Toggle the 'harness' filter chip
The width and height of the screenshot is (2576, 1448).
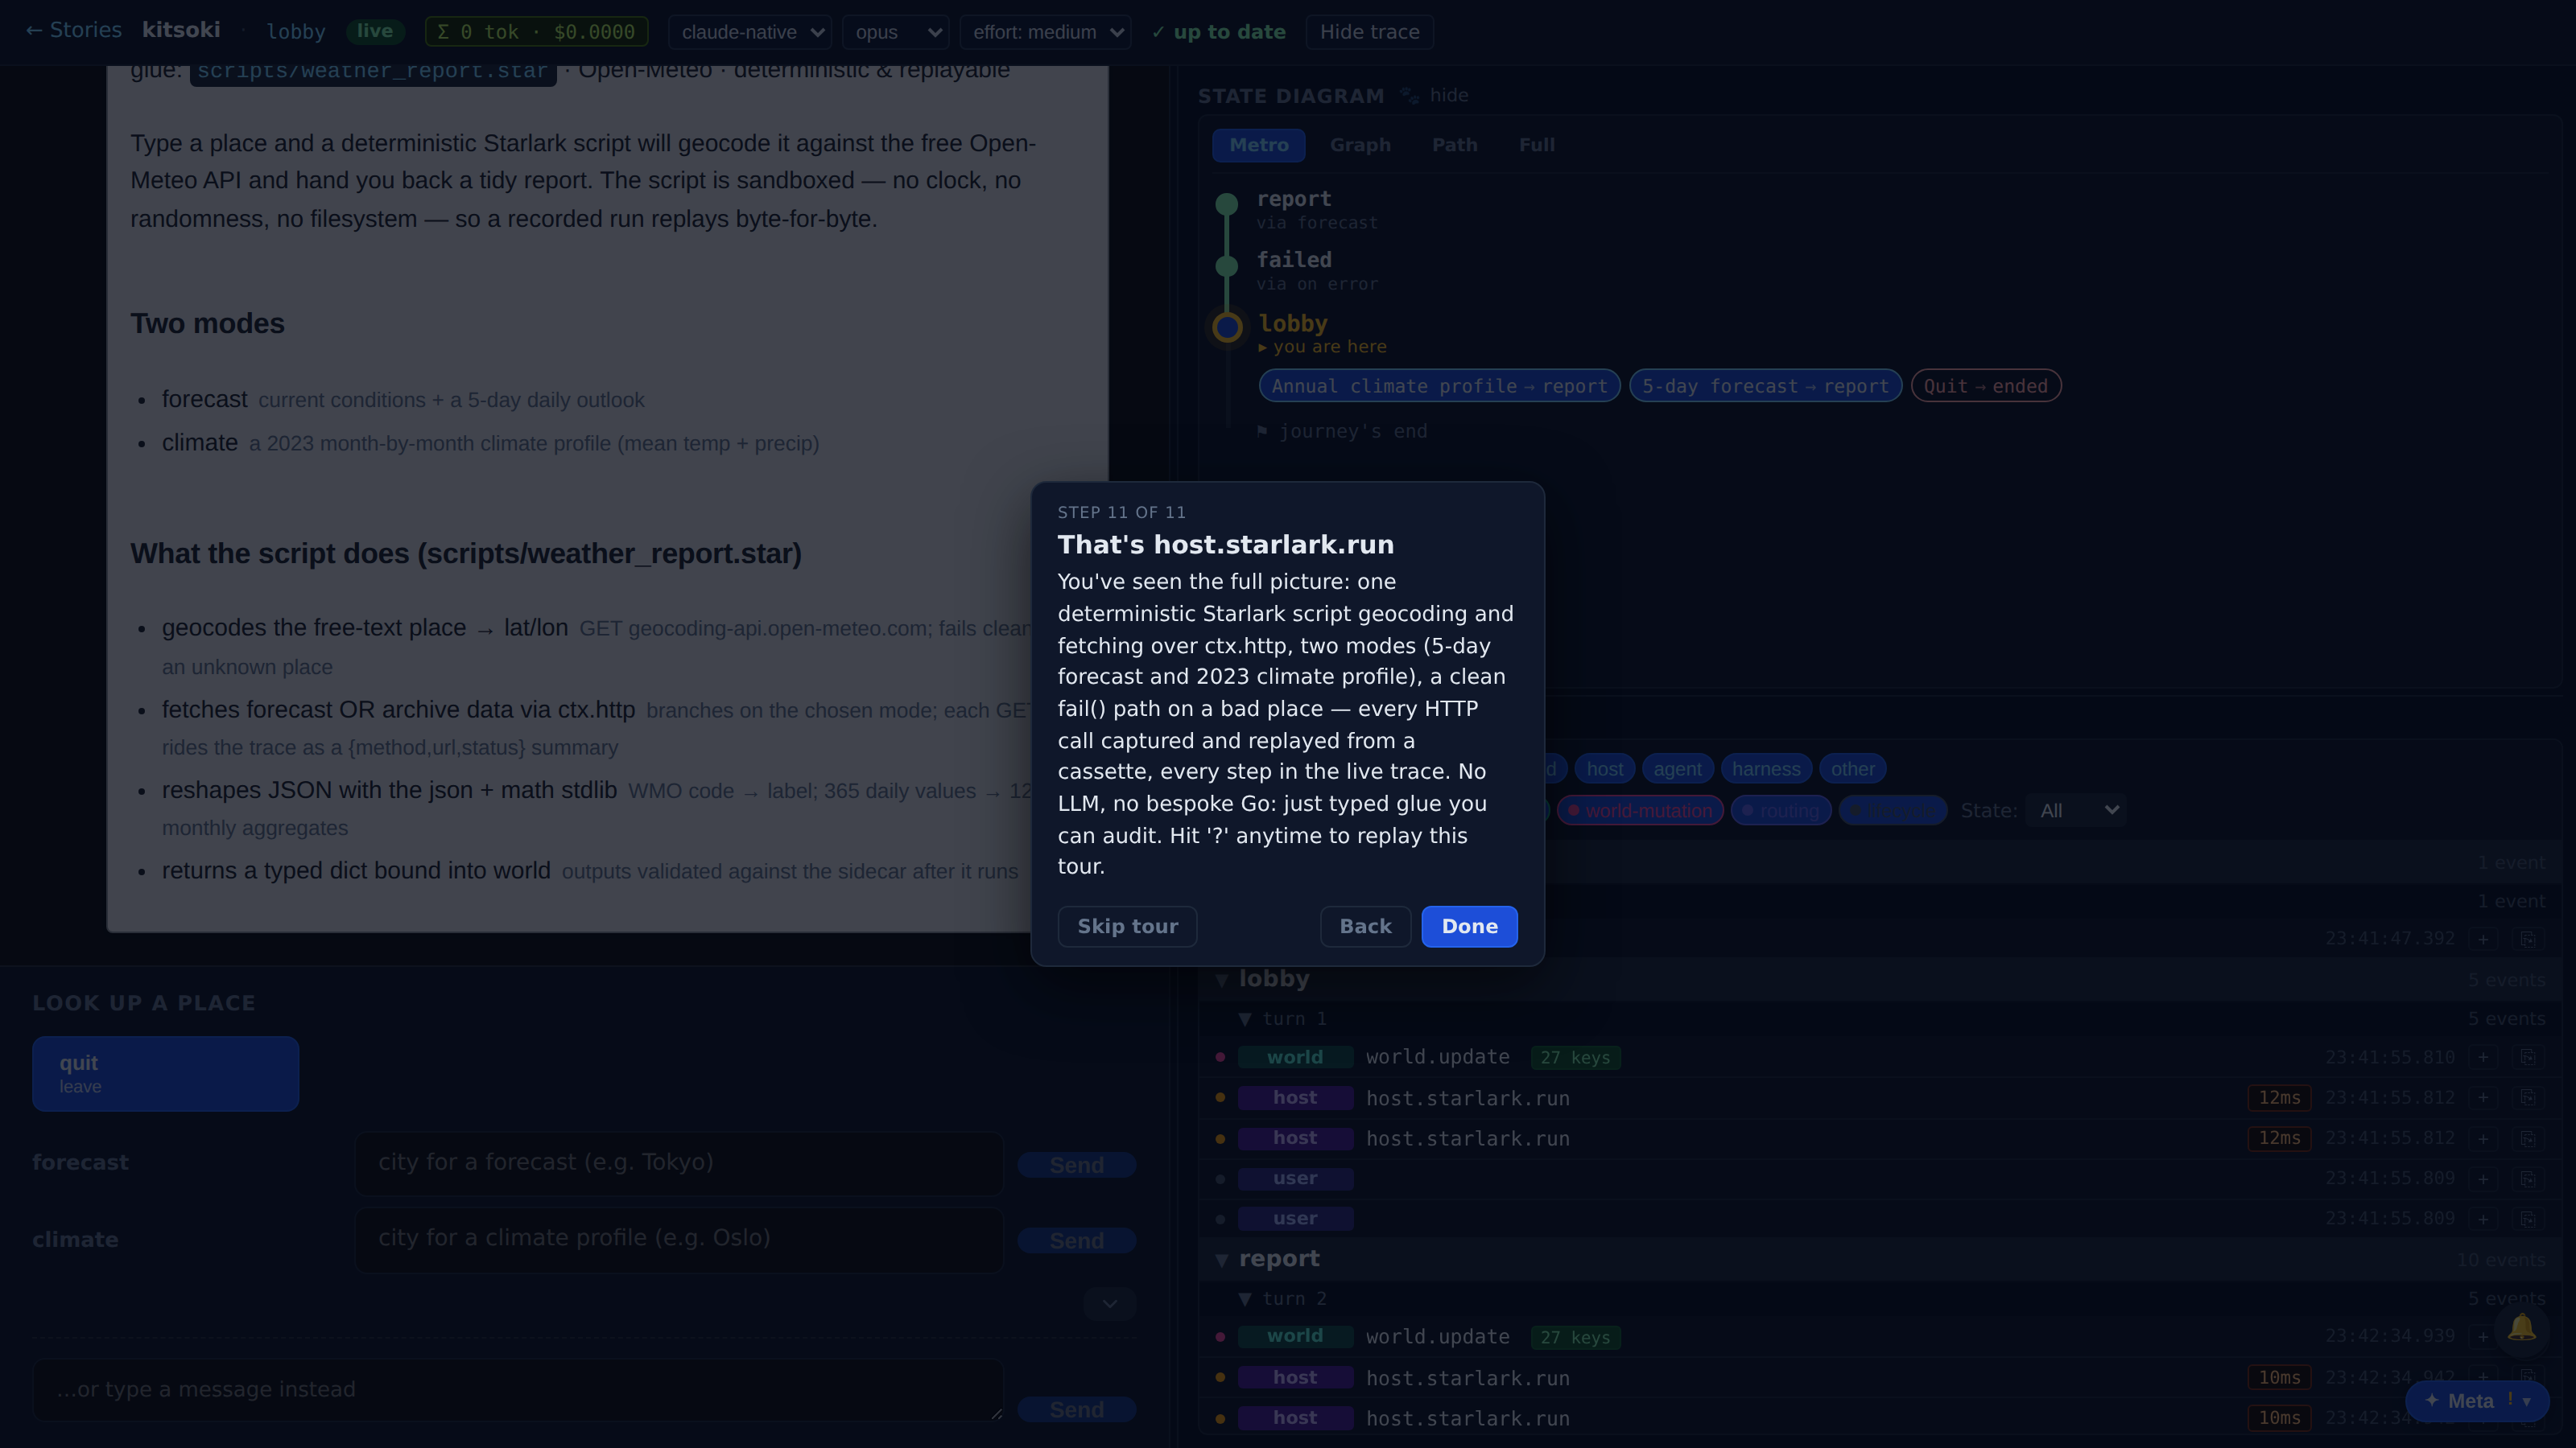point(1766,768)
